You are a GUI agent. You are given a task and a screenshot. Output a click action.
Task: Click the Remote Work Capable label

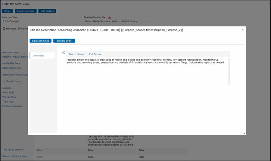[x=14, y=156]
